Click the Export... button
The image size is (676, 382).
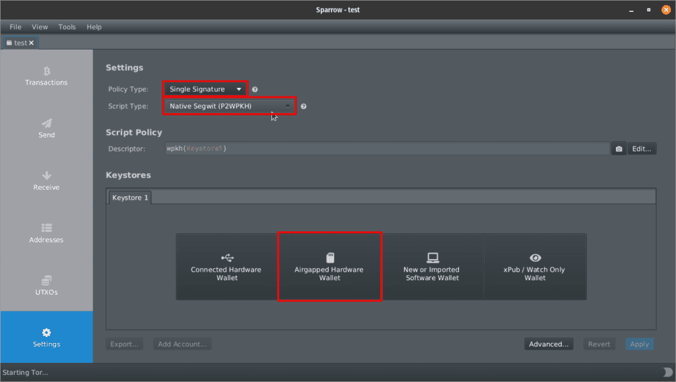pyautogui.click(x=124, y=344)
